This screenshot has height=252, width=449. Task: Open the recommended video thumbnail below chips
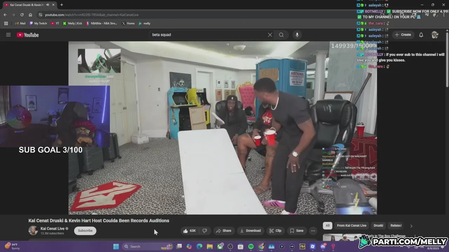(x=342, y=238)
